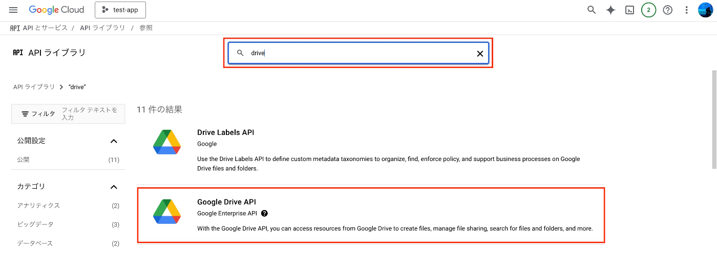Click the Drive Labels API description text

[389, 164]
